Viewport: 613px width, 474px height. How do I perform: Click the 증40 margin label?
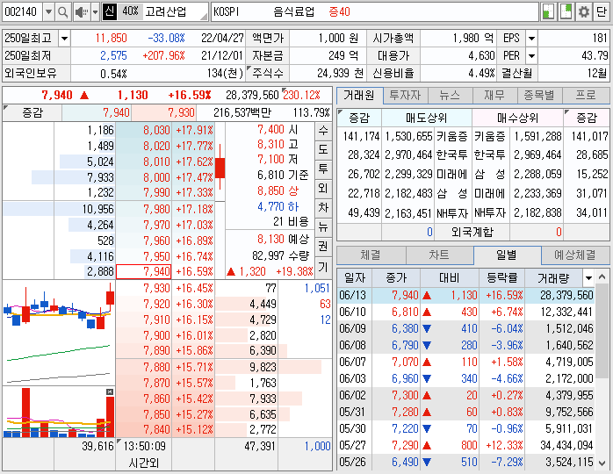tap(339, 11)
